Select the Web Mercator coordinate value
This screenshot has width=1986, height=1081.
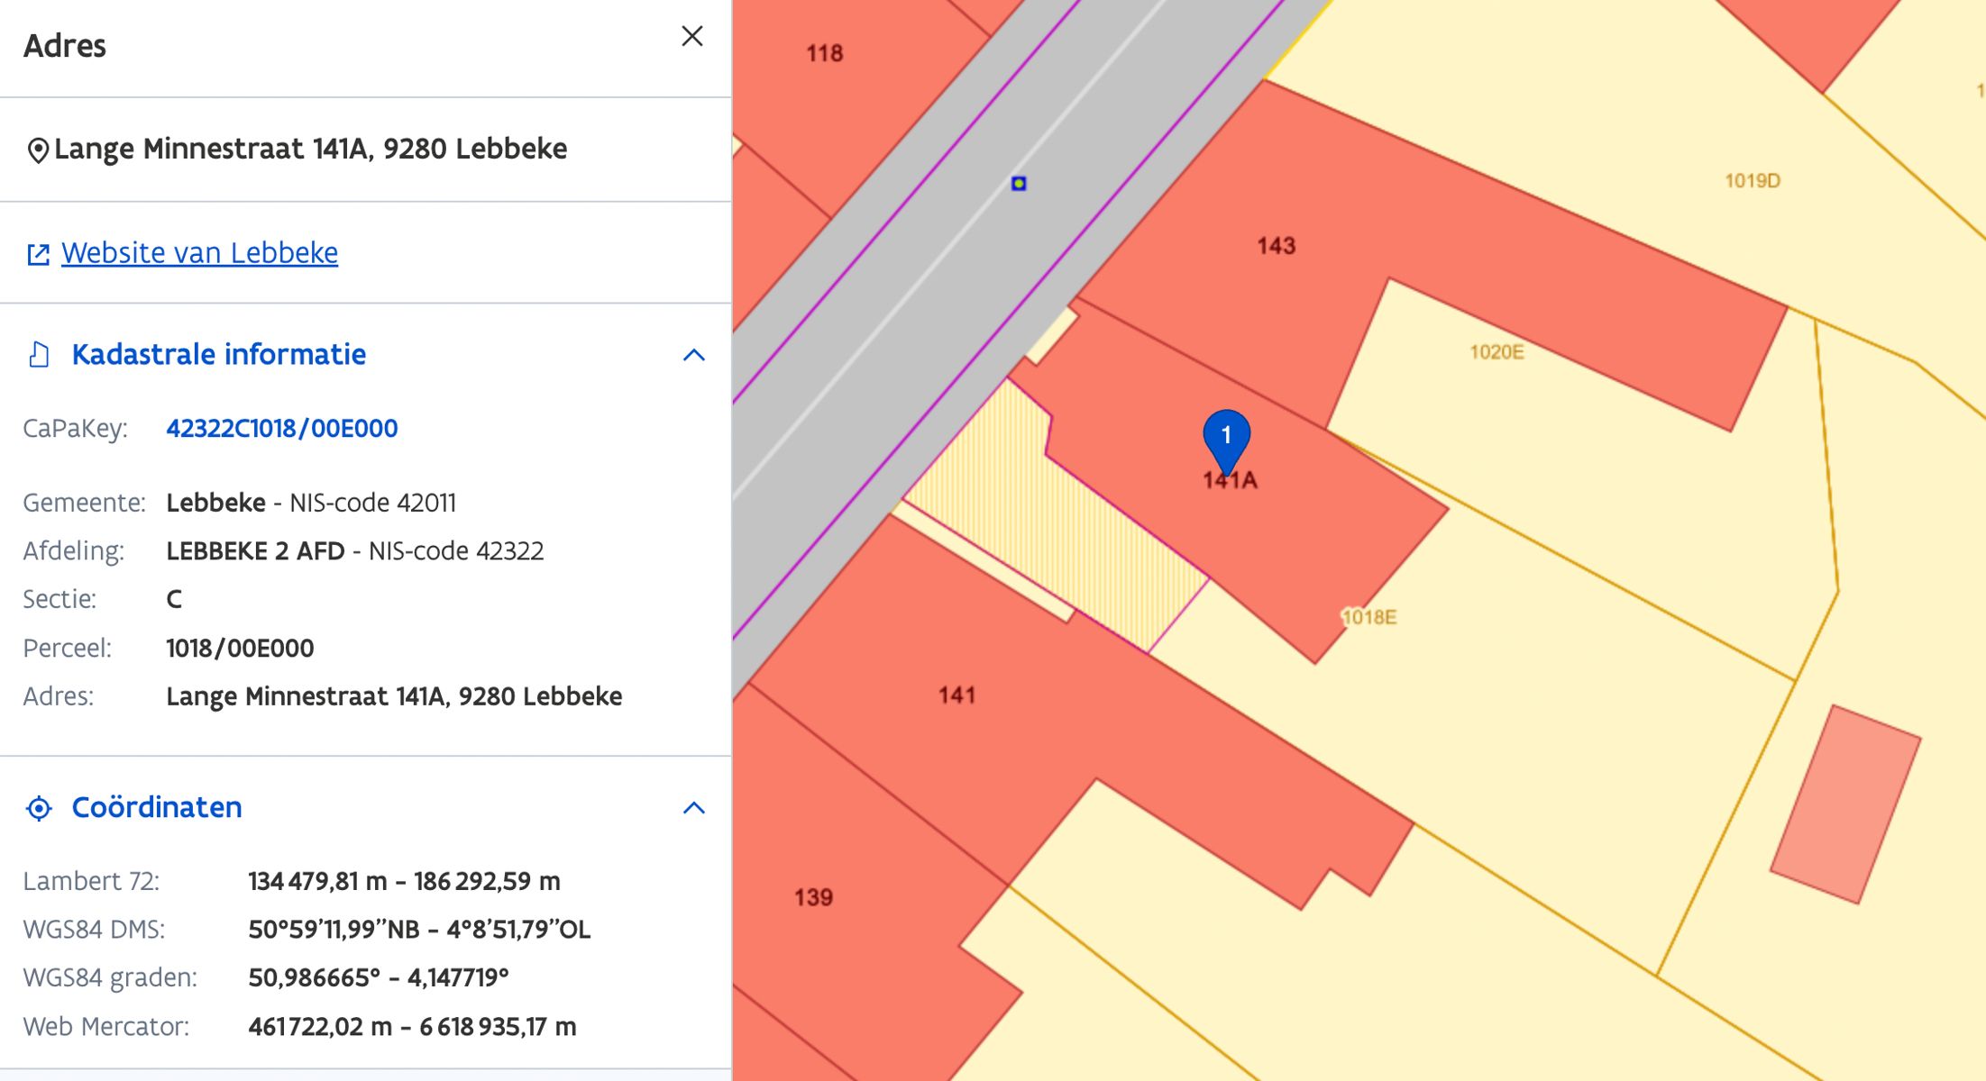412,1027
